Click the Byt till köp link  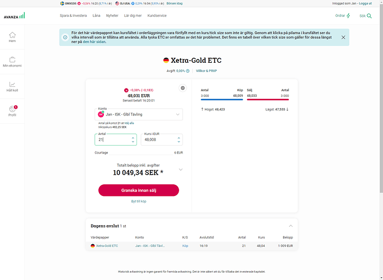click(139, 201)
